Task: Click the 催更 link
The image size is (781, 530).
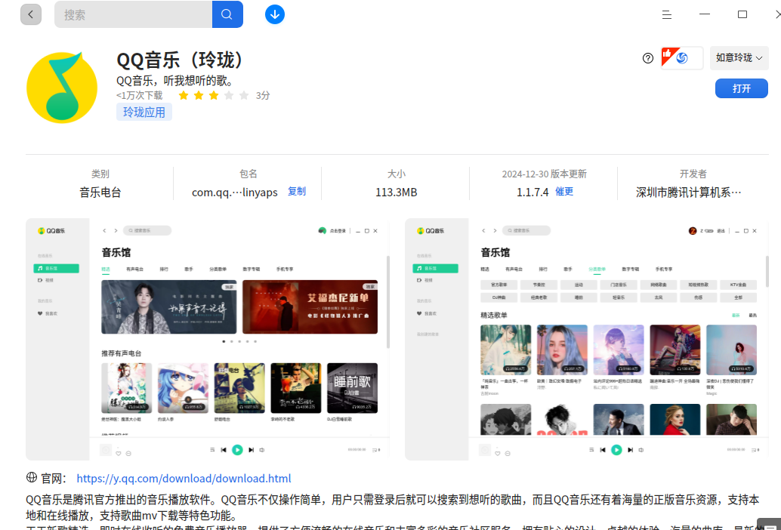Action: [x=563, y=192]
